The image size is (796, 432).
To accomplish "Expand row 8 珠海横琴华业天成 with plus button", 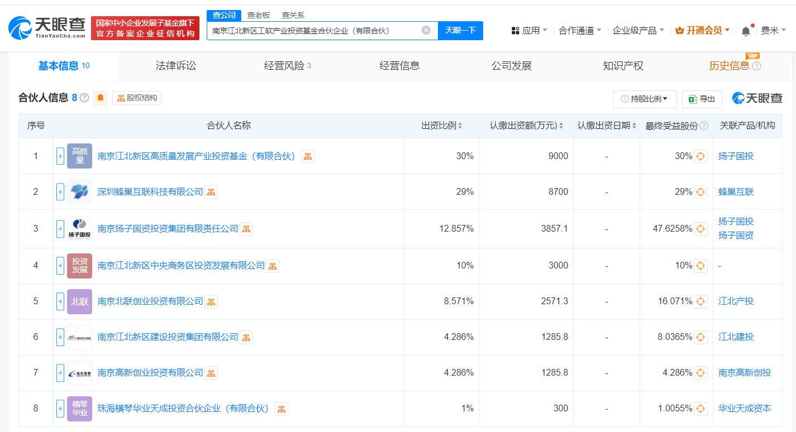I will 60,409.
